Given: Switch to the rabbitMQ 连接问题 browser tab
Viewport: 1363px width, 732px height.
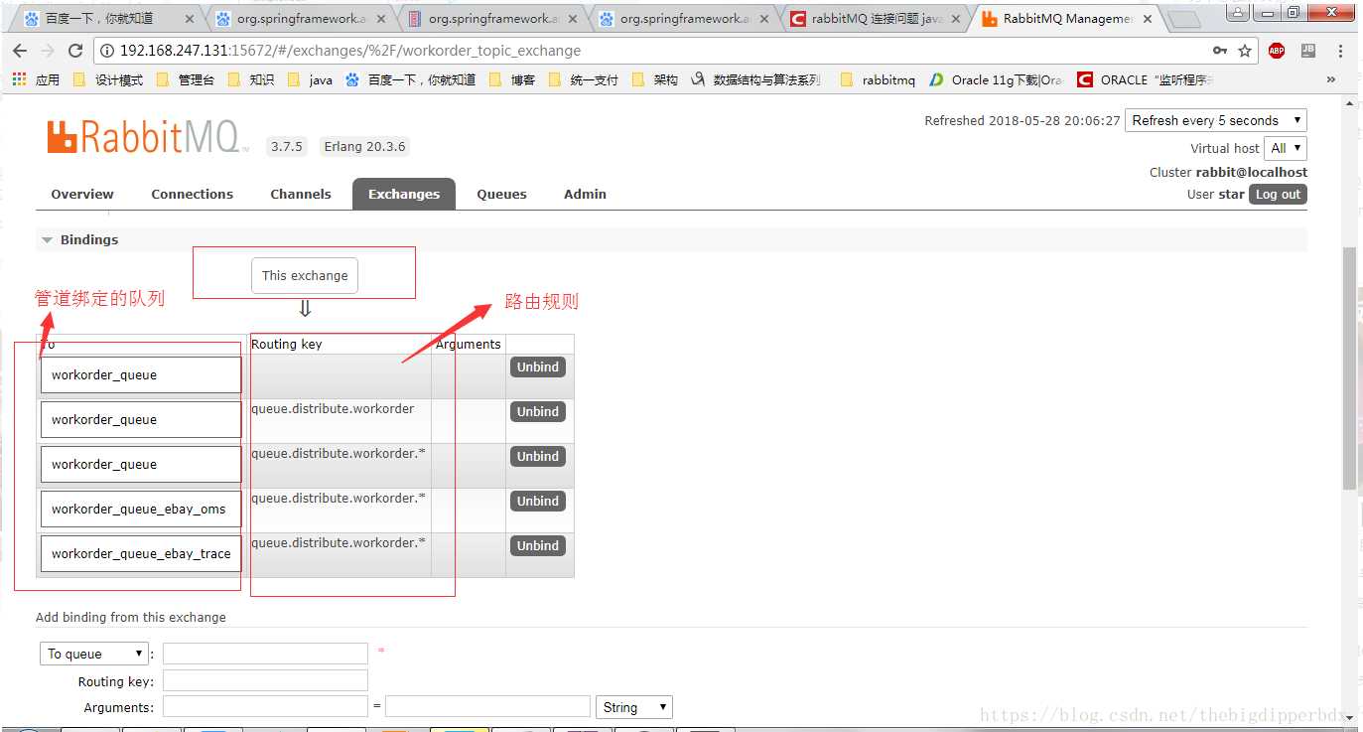Looking at the screenshot, I should pos(874,19).
